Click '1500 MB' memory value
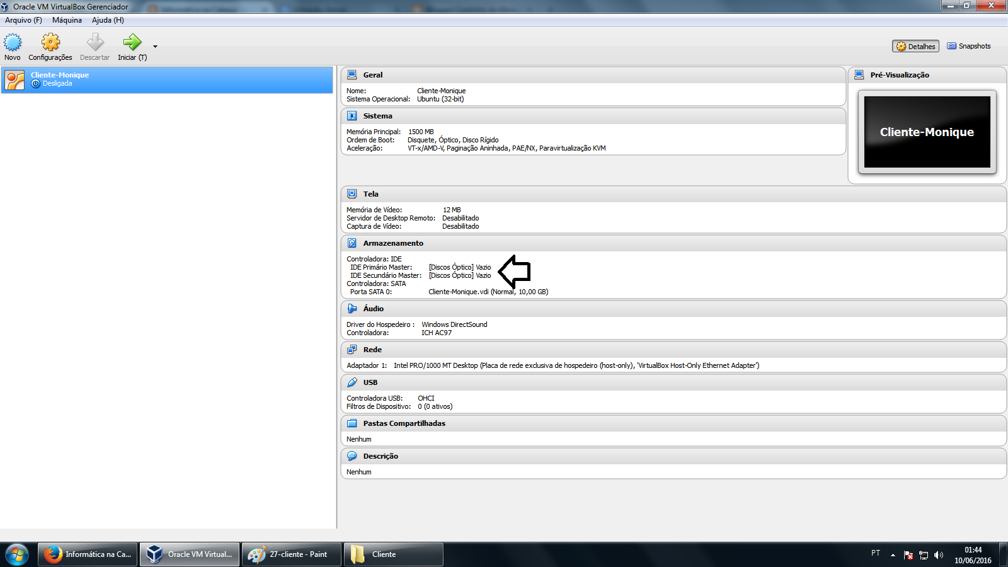 point(421,132)
